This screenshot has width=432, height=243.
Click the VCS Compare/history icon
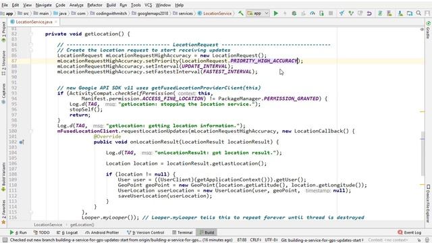click(x=360, y=13)
